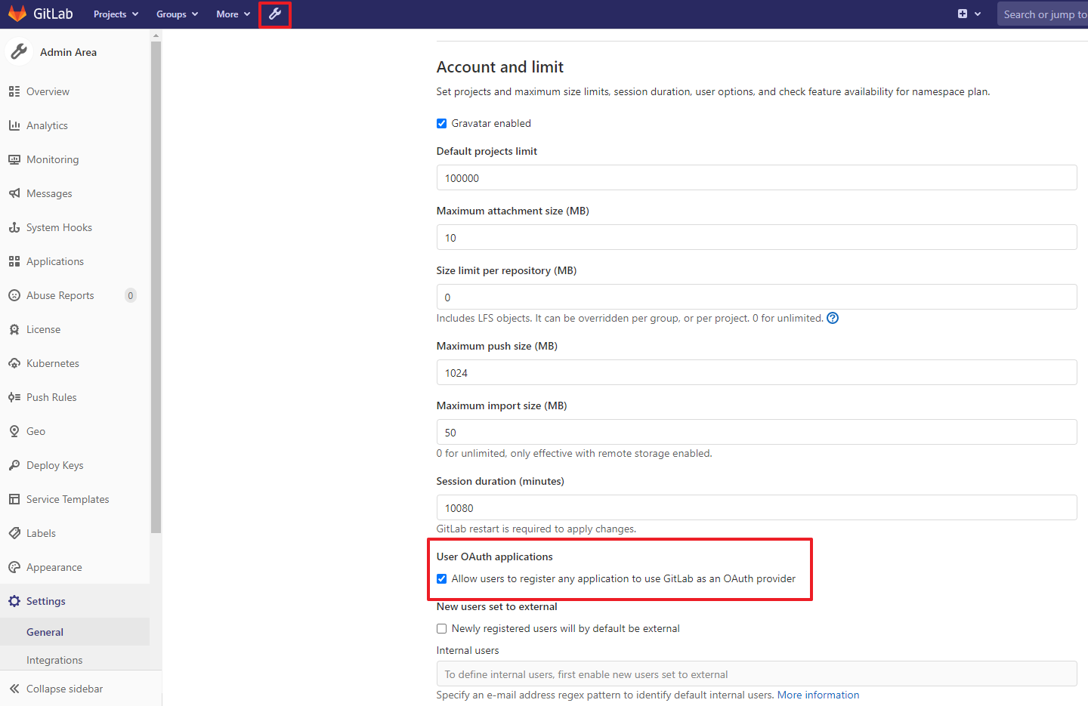Image resolution: width=1088 pixels, height=706 pixels.
Task: Toggle the Gravatar enabled checkbox
Action: (441, 123)
